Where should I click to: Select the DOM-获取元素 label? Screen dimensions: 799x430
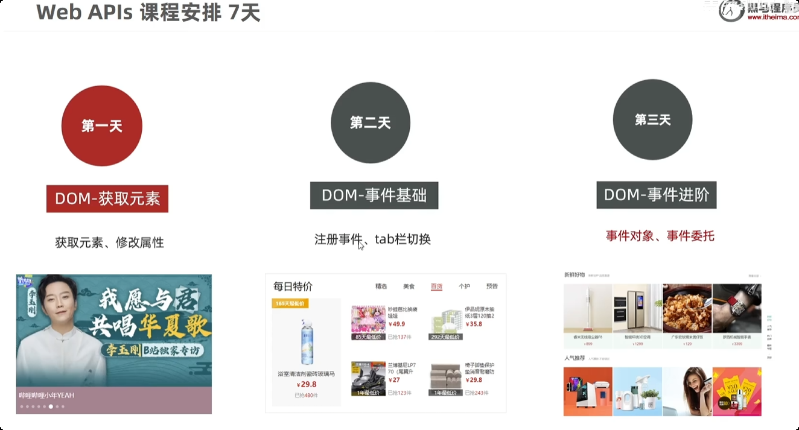coord(107,199)
